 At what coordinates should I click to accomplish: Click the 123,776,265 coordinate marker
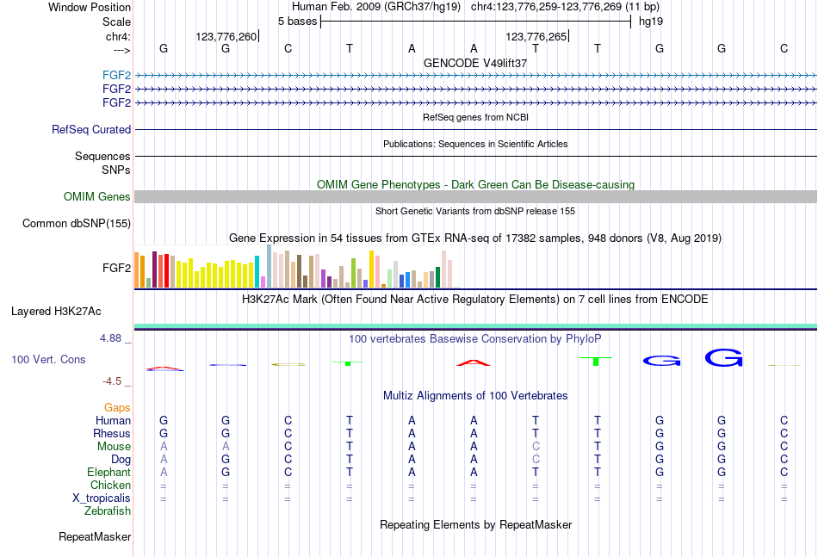[x=536, y=36]
